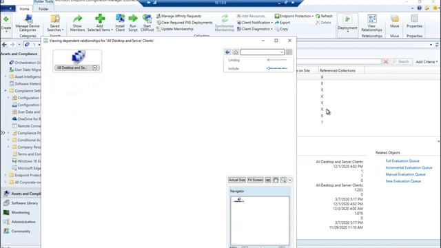The image size is (441, 248).
Task: Click Manage Affinity Requests in ribbon
Action: coord(178,16)
